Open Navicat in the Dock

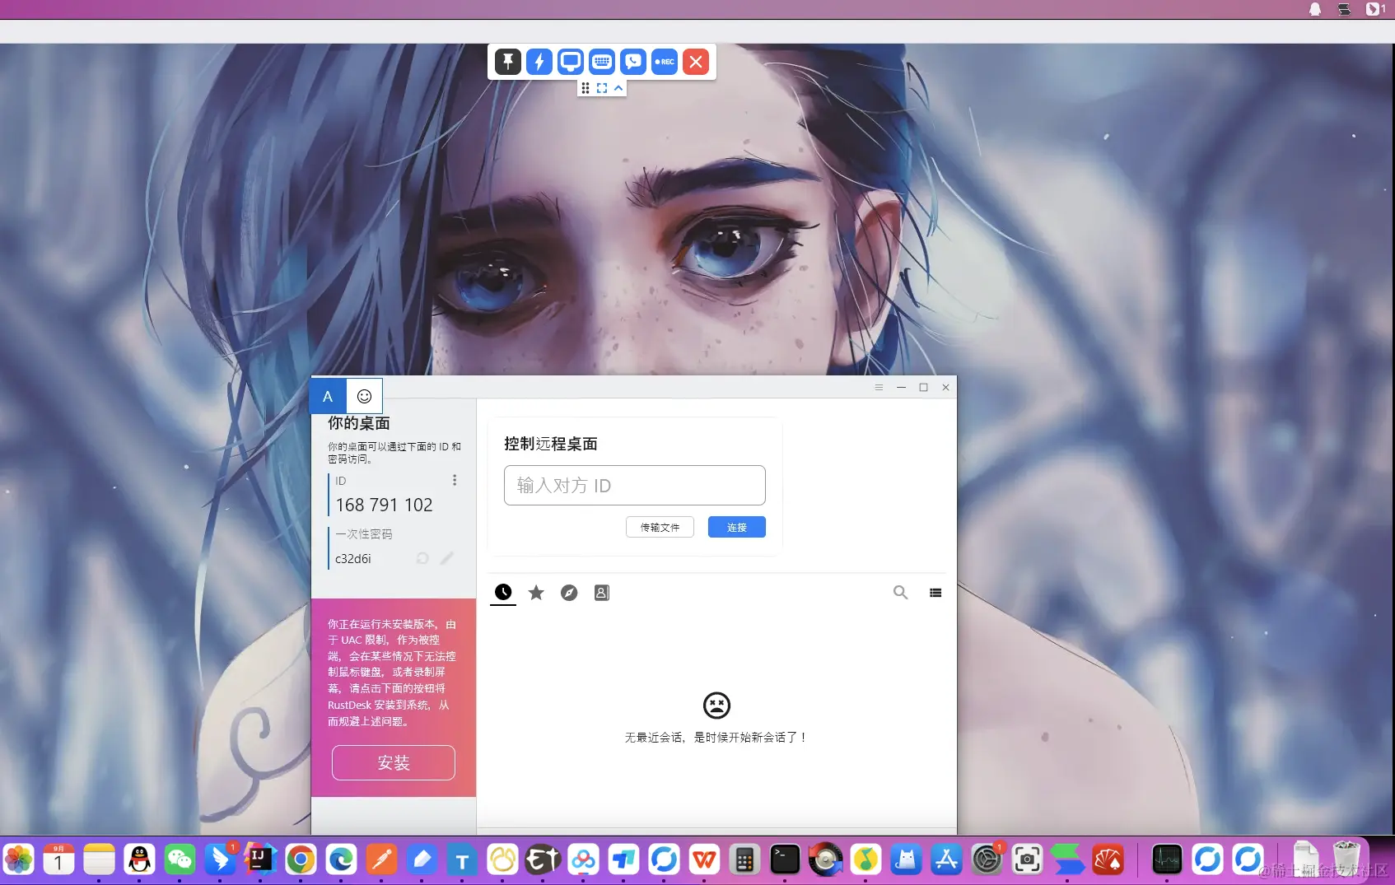pos(502,860)
